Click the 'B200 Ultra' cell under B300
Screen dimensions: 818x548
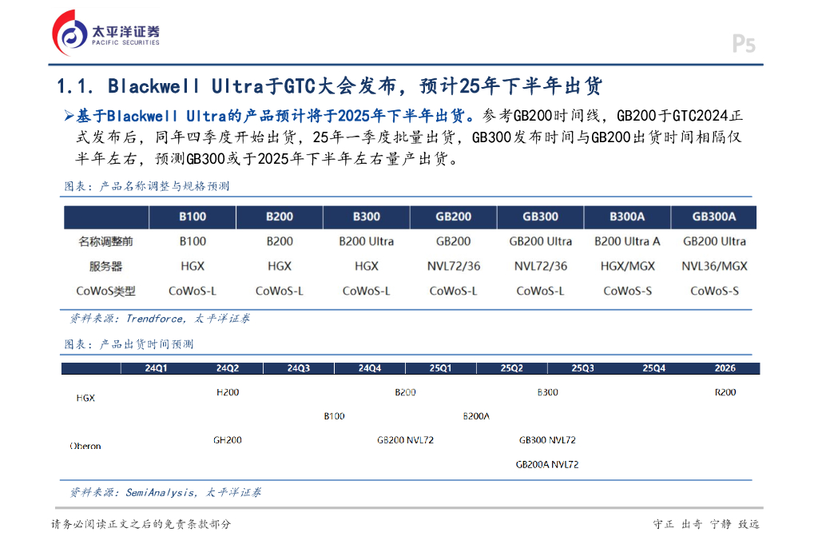coord(366,241)
